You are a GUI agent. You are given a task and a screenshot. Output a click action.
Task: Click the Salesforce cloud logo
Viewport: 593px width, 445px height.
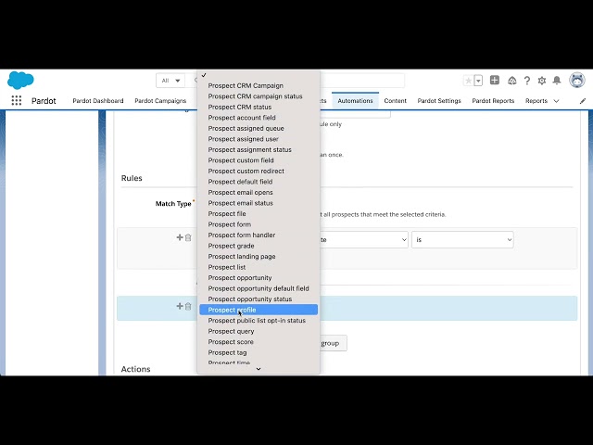[20, 80]
